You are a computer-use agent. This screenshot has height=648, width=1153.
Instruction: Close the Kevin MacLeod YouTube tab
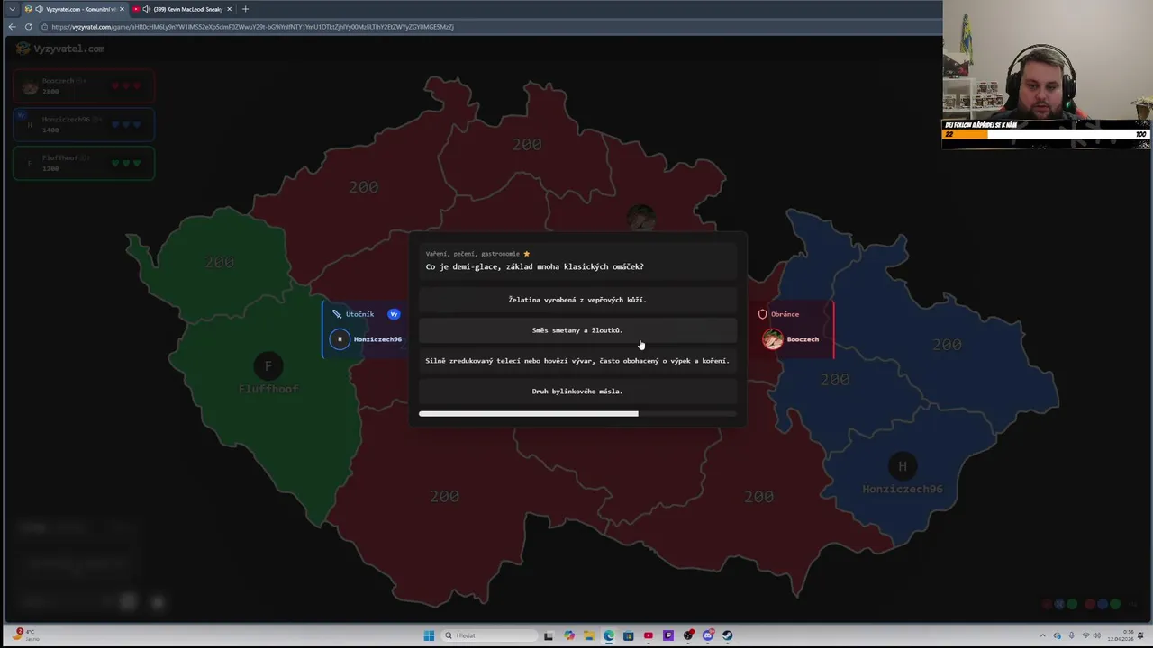(229, 9)
